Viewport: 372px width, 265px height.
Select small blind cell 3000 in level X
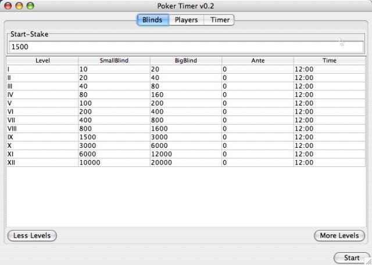coord(114,146)
